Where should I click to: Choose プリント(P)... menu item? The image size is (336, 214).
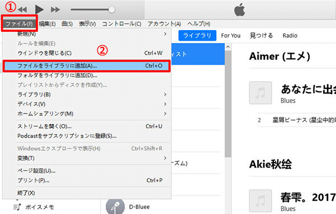tap(87, 180)
